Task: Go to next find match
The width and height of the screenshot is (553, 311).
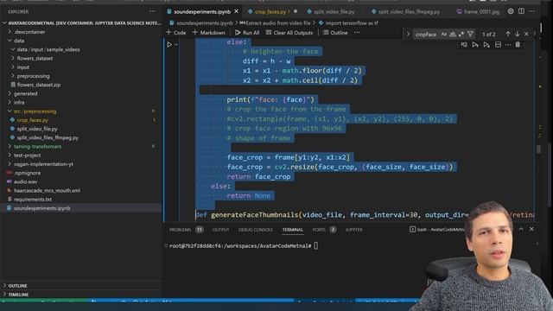Action: coord(517,34)
